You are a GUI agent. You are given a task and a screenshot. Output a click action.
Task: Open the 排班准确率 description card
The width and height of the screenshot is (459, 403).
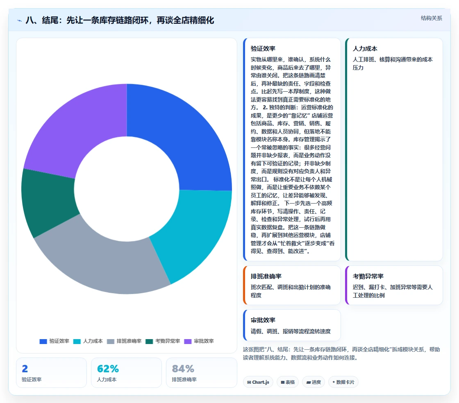click(292, 285)
